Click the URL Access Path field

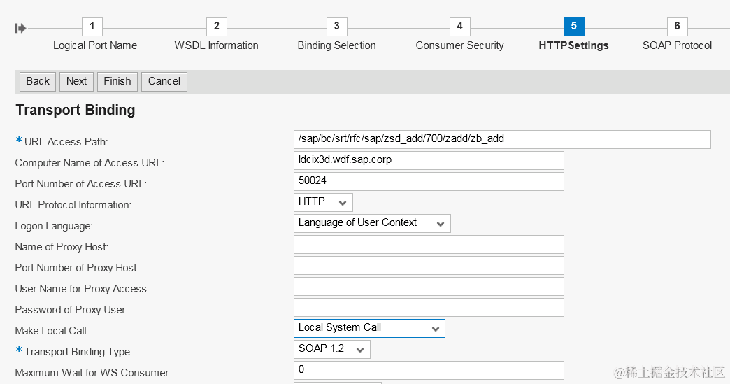tap(502, 139)
